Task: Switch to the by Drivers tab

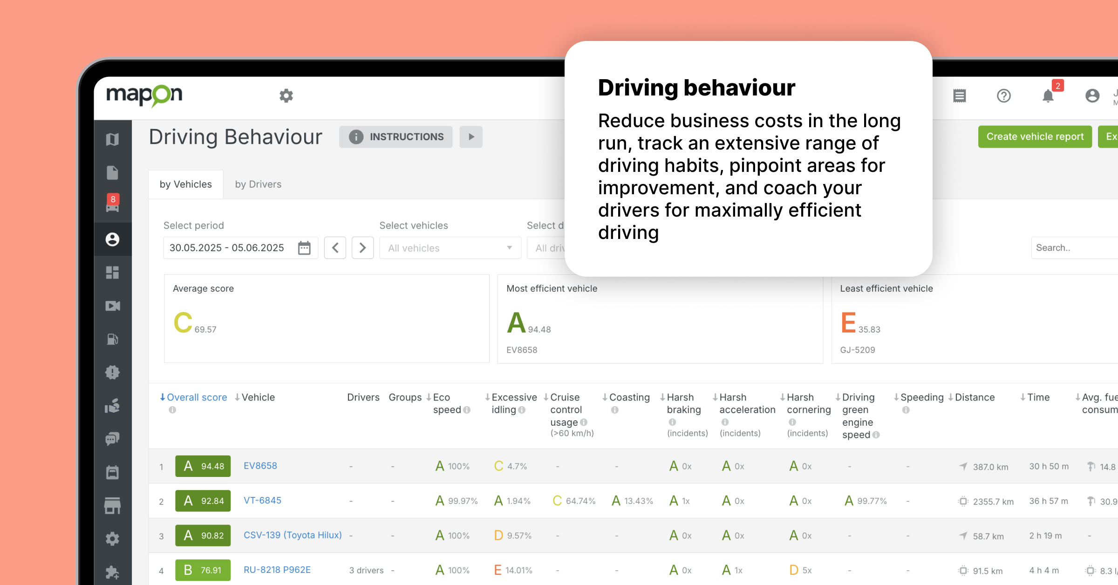Action: [258, 184]
